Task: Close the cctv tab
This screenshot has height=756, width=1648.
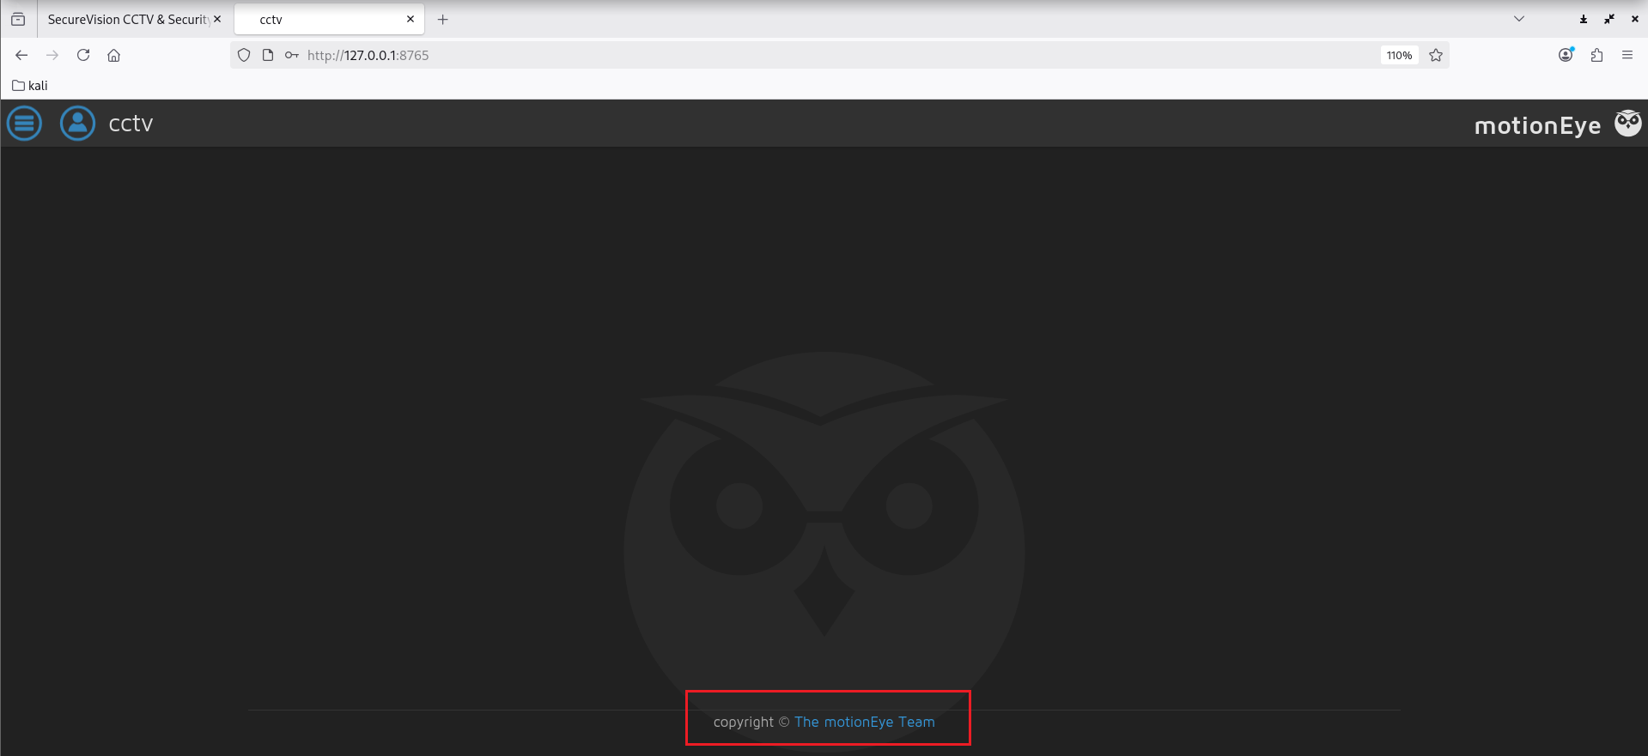Action: [x=410, y=19]
